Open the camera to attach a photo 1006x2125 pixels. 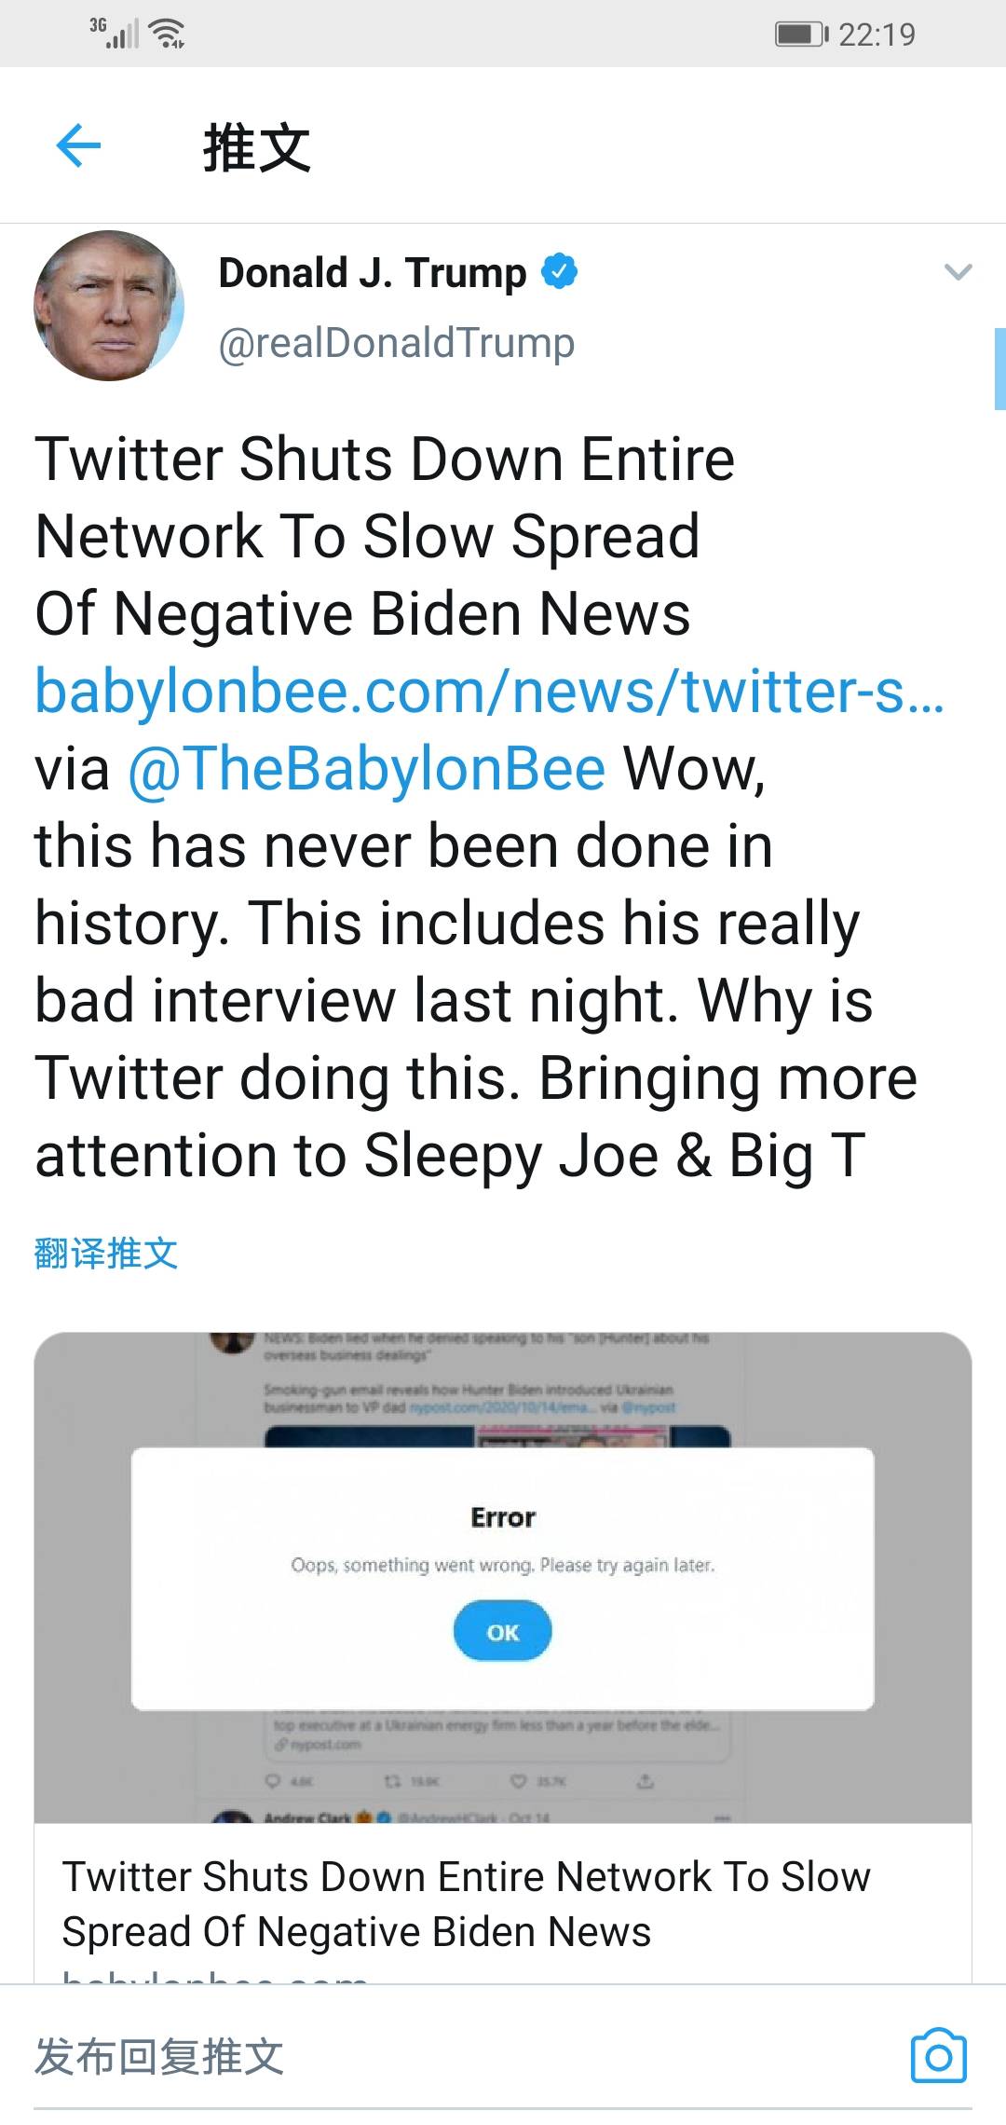[939, 2055]
